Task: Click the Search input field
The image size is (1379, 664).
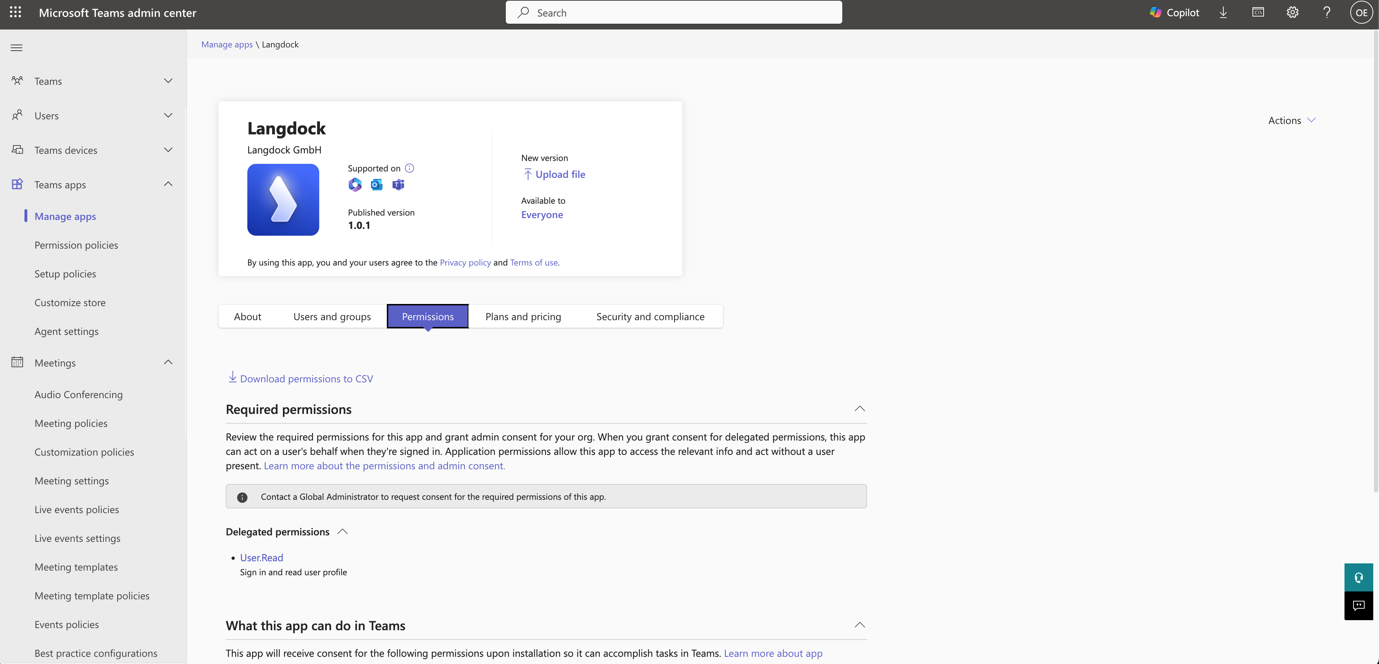Action: (673, 12)
